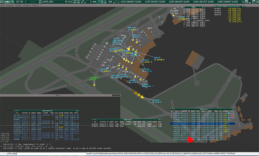Viewport: 259px width, 156px height.
Task: Open the Display menu
Action: pos(10,5)
